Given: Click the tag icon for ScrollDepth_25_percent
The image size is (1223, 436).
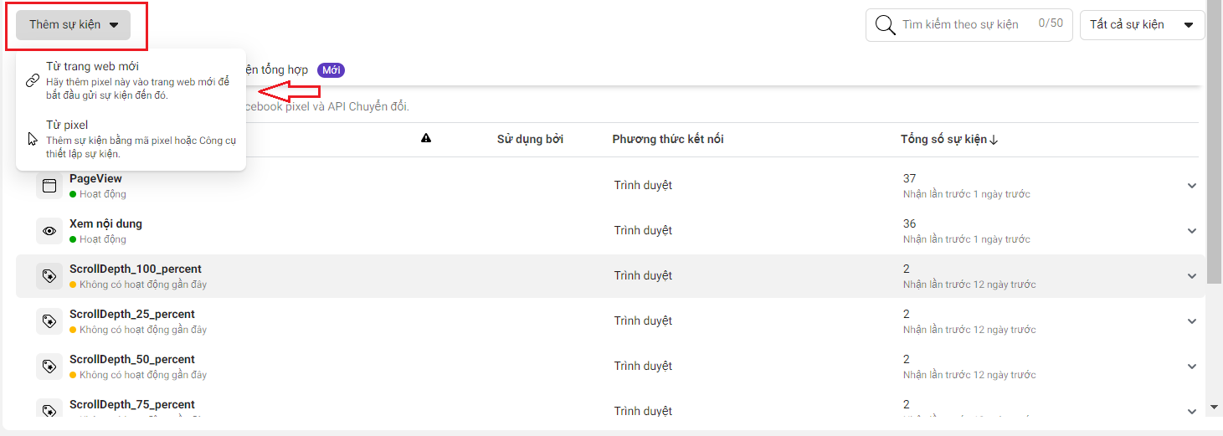Looking at the screenshot, I should pyautogui.click(x=49, y=321).
